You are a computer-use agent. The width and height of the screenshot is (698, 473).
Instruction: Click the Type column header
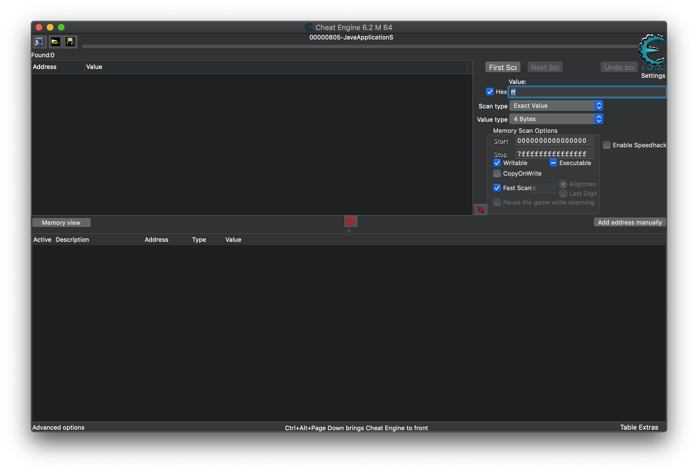click(199, 240)
